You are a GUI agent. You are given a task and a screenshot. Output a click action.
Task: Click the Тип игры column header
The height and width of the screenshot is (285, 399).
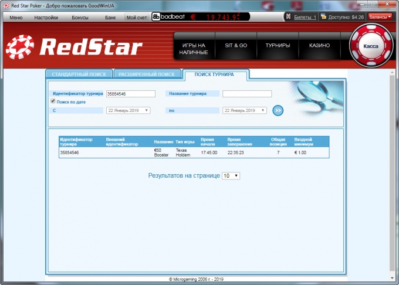pyautogui.click(x=185, y=142)
